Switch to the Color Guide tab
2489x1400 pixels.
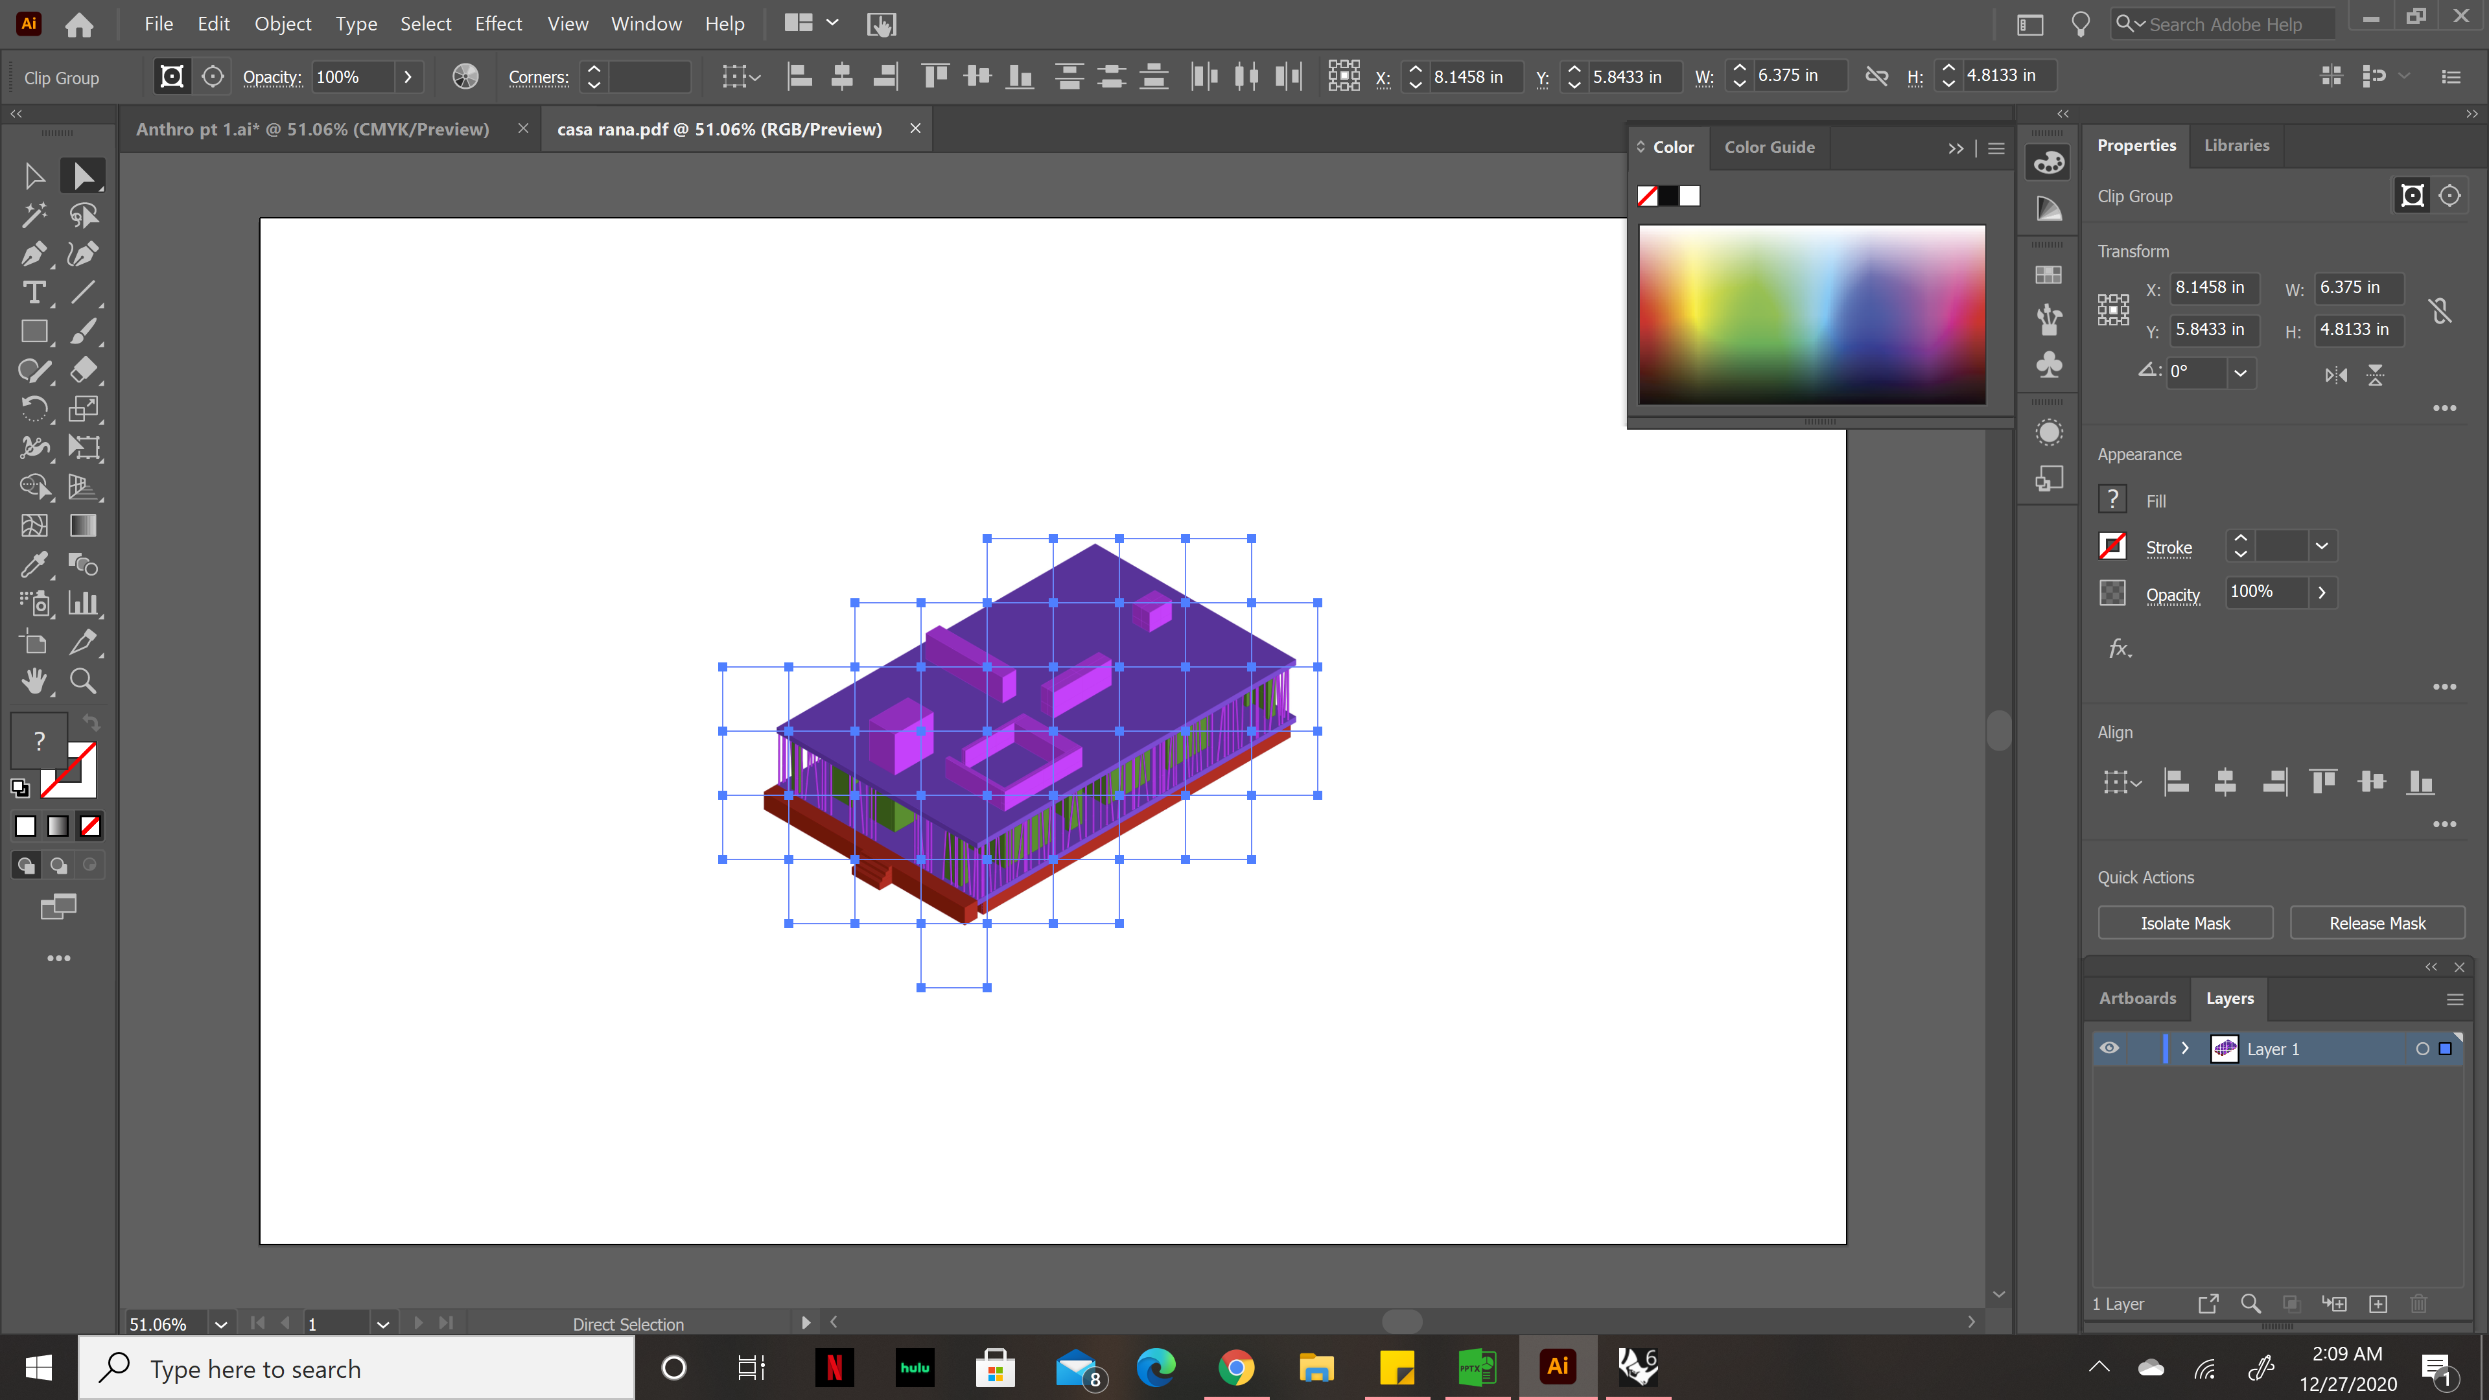[x=1769, y=147]
